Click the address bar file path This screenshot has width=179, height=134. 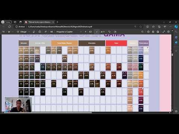point(60,26)
